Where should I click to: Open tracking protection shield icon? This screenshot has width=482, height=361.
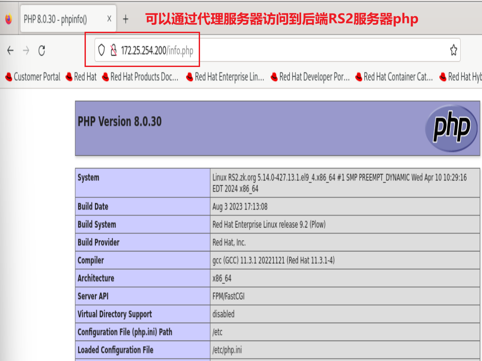102,50
